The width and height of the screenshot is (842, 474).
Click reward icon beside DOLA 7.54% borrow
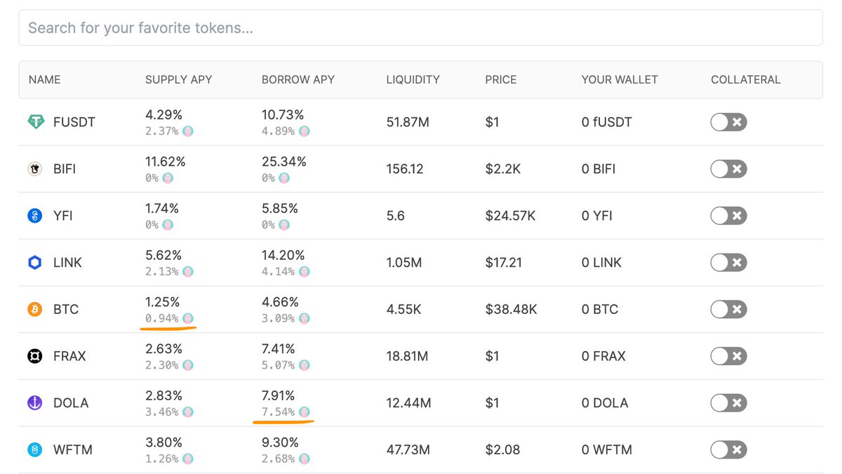point(304,412)
